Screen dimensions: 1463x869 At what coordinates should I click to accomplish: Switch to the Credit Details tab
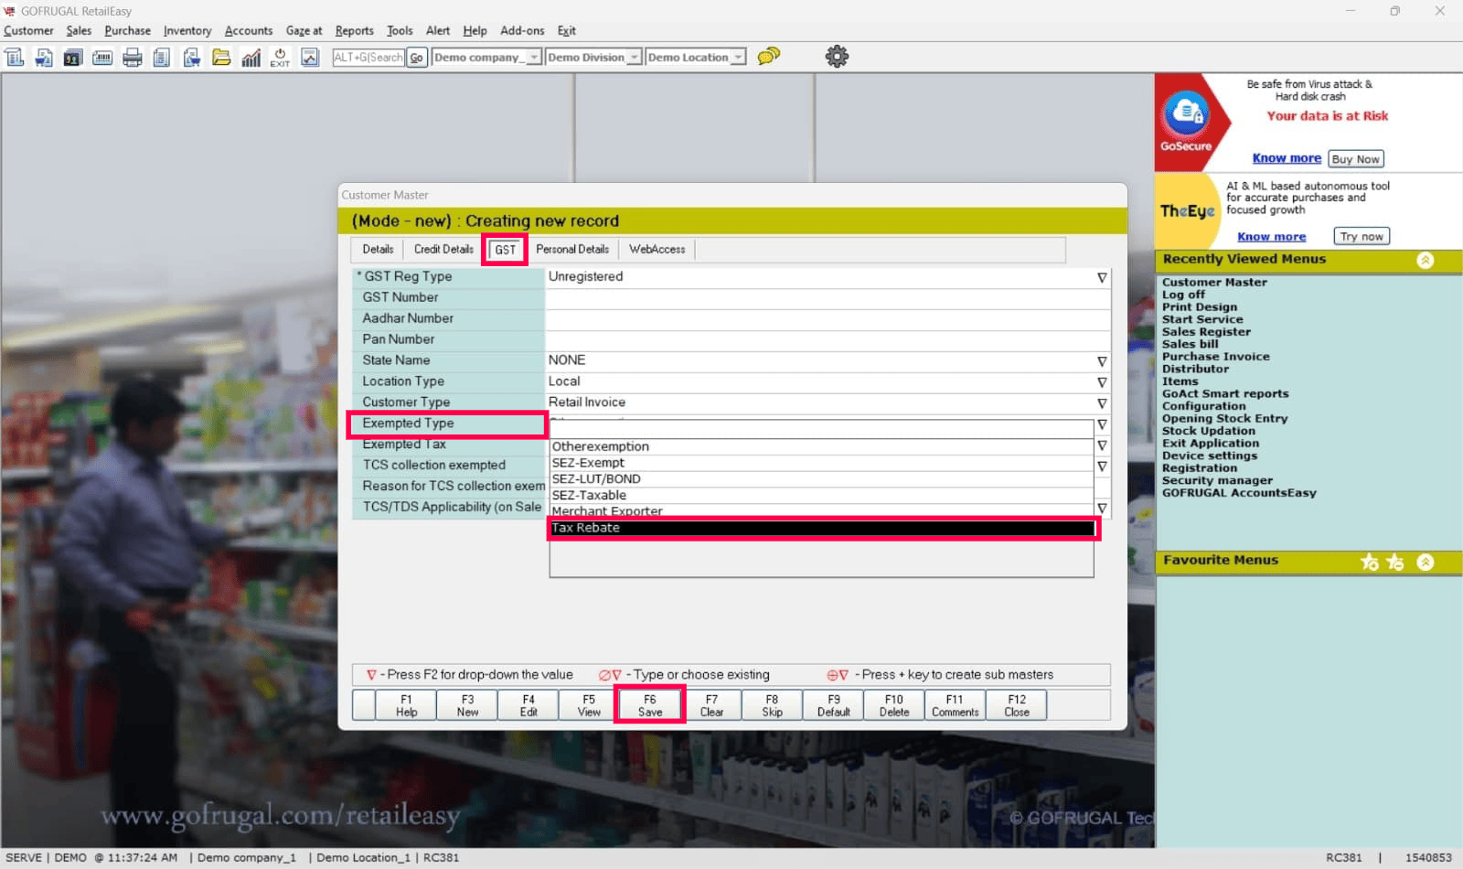click(443, 250)
